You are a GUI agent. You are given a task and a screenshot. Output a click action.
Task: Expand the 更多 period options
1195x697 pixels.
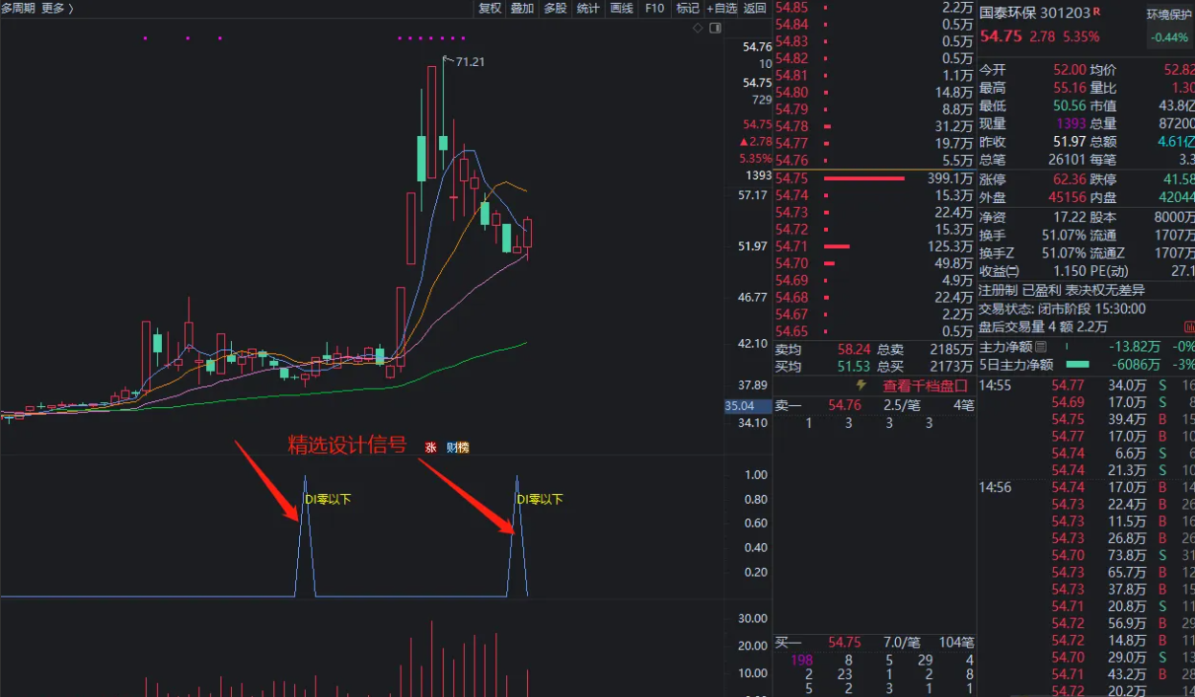point(56,8)
